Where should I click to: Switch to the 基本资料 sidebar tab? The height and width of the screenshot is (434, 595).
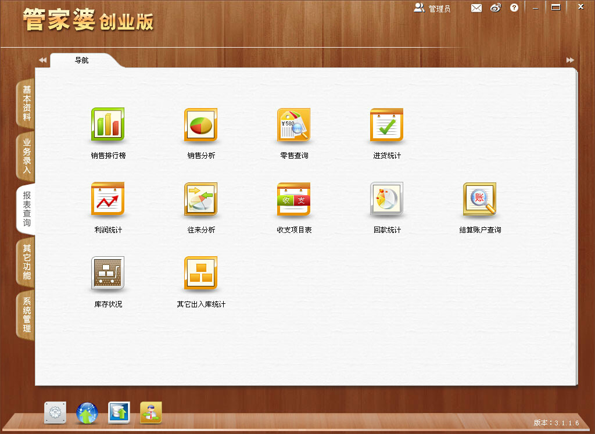pos(24,103)
